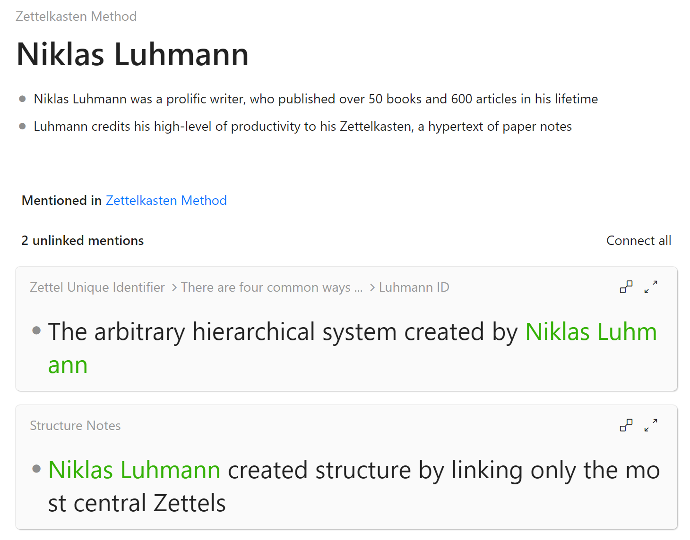Toggle the '2 unlinked mentions' section header
This screenshot has width=690, height=540.
83,241
